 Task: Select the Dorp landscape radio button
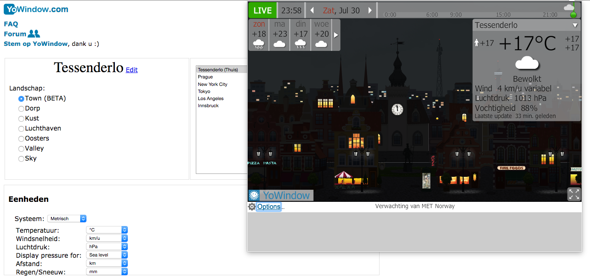21,108
